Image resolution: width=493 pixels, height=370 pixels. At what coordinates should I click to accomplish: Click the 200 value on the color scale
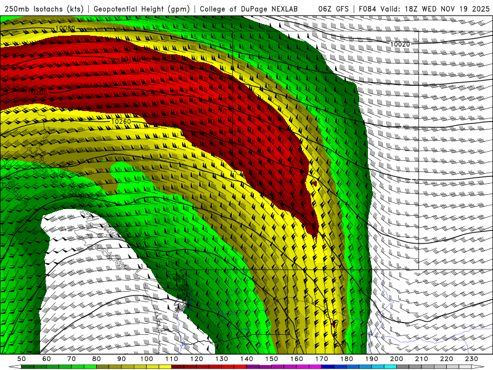point(396,359)
